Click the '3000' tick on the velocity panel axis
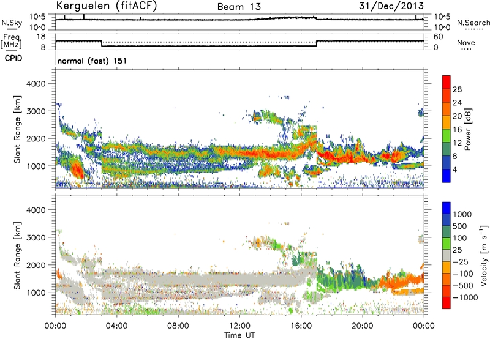Image resolution: width=490 pixels, height=339 pixels. (36, 237)
